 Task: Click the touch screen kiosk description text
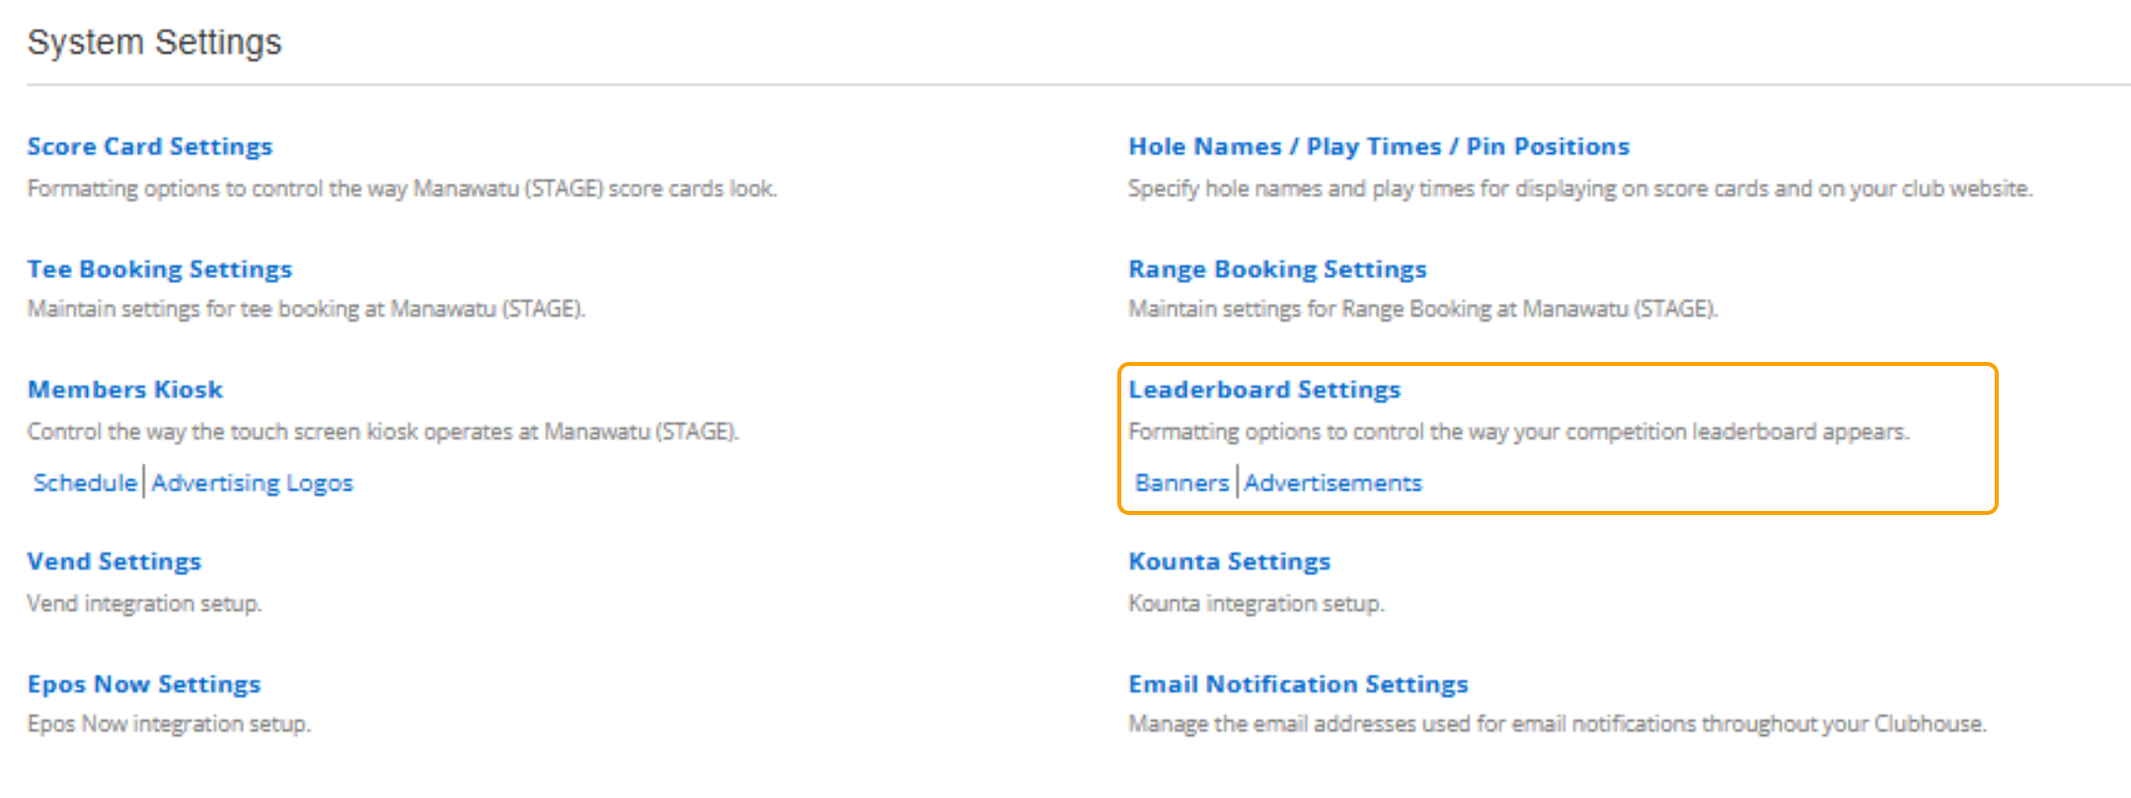pyautogui.click(x=382, y=431)
